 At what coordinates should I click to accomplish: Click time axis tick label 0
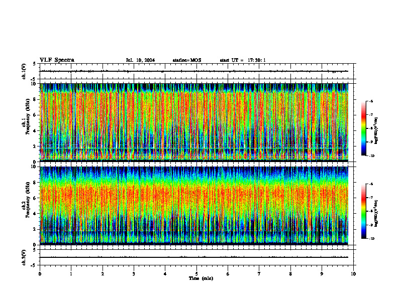pos(40,274)
